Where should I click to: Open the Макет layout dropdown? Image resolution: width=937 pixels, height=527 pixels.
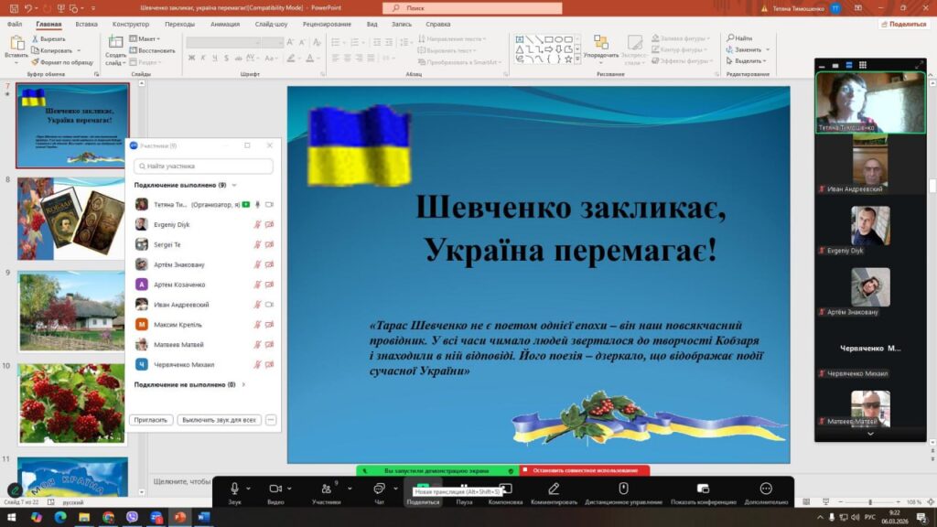tap(145, 39)
